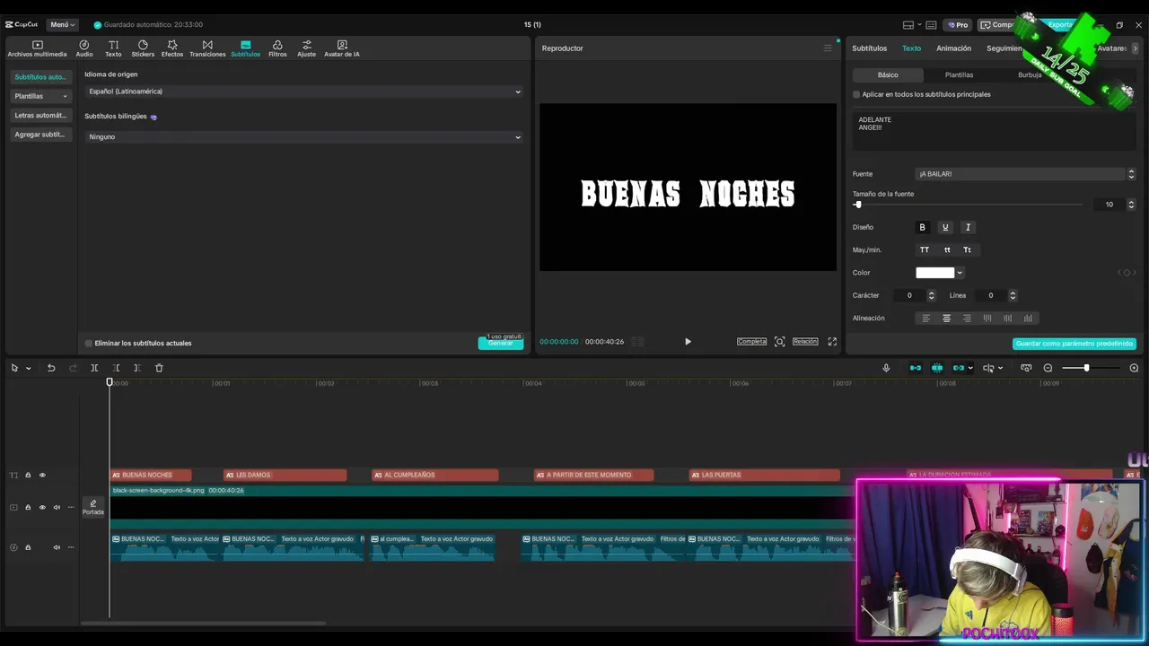
Task: Click the Generar button
Action: point(501,343)
